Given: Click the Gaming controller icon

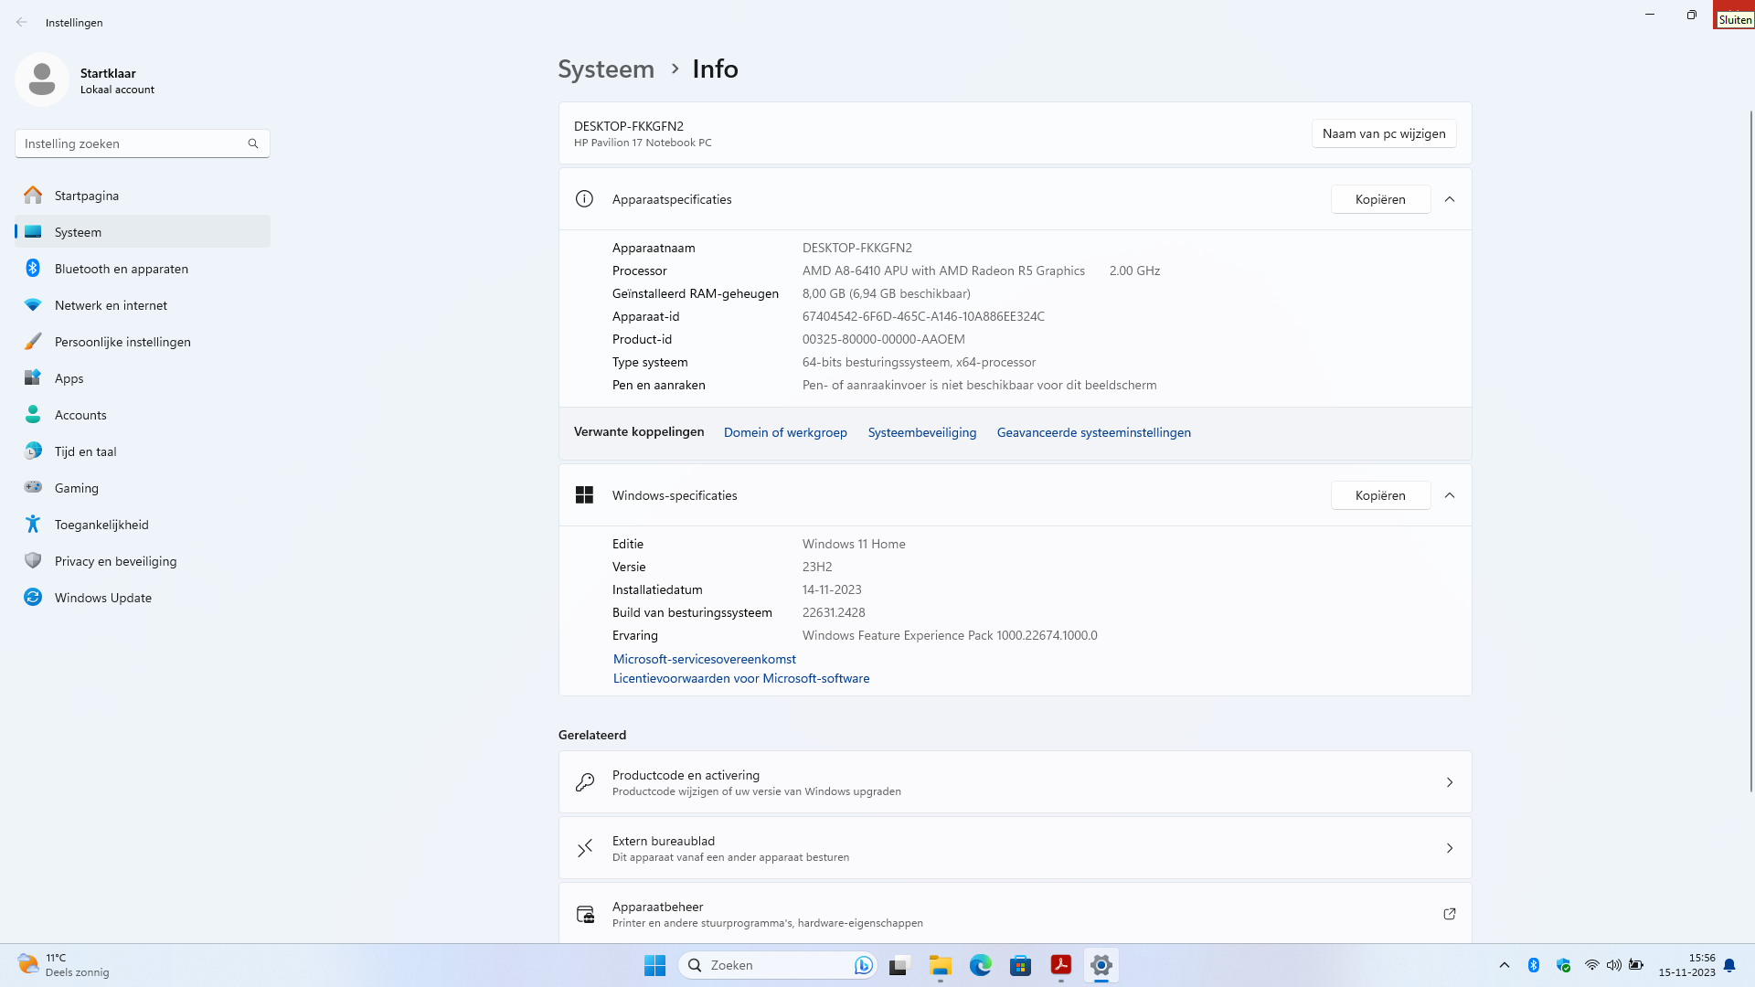Looking at the screenshot, I should (33, 488).
